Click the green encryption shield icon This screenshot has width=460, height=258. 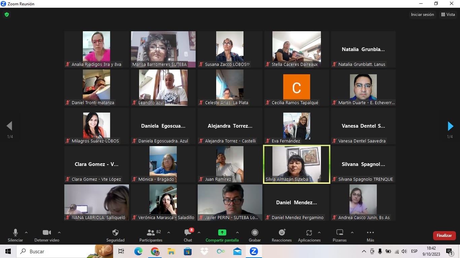pyautogui.click(x=6, y=14)
